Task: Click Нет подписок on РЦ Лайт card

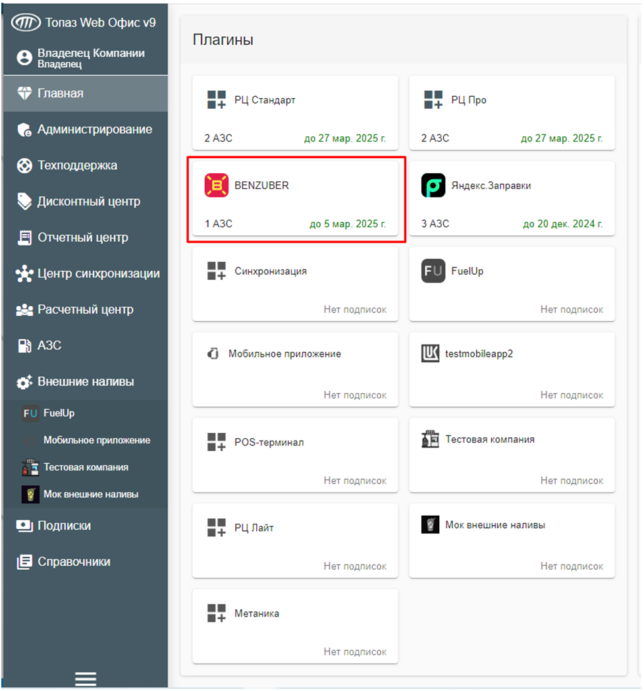Action: (355, 567)
